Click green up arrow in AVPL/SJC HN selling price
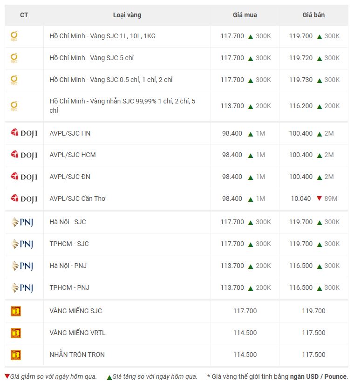354x390 pixels. [x=320, y=134]
